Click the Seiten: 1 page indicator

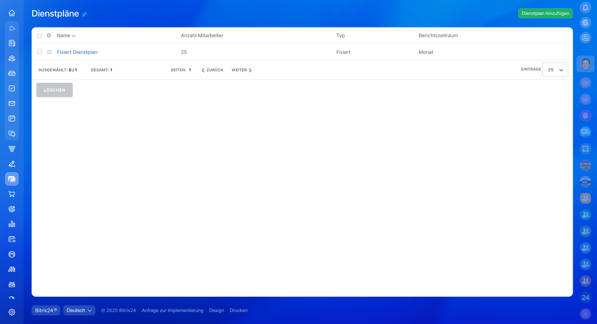click(181, 70)
